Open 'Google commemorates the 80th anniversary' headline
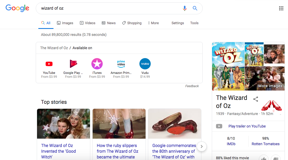The width and height of the screenshot is (288, 160). pos(174,151)
